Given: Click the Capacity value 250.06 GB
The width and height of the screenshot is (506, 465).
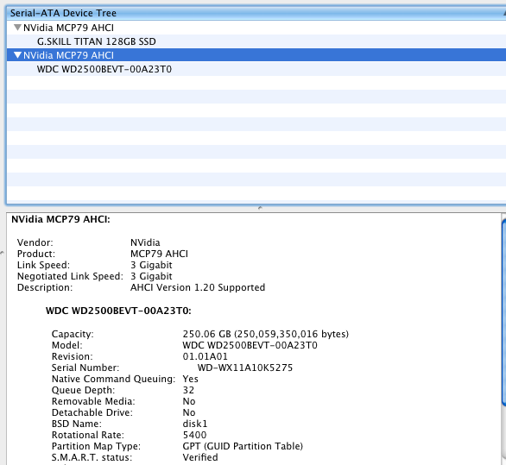Looking at the screenshot, I should coord(266,334).
